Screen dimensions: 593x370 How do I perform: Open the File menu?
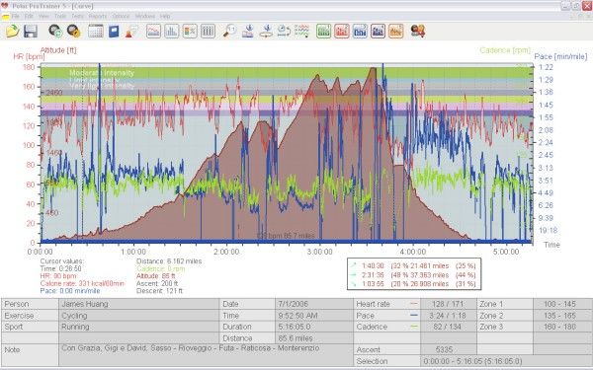pos(15,16)
